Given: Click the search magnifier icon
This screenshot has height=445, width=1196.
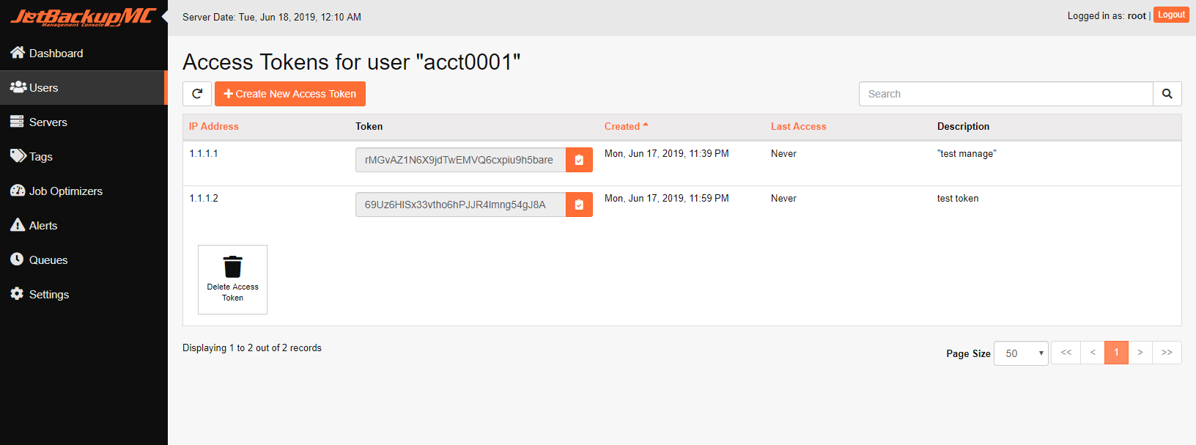Looking at the screenshot, I should coord(1167,94).
